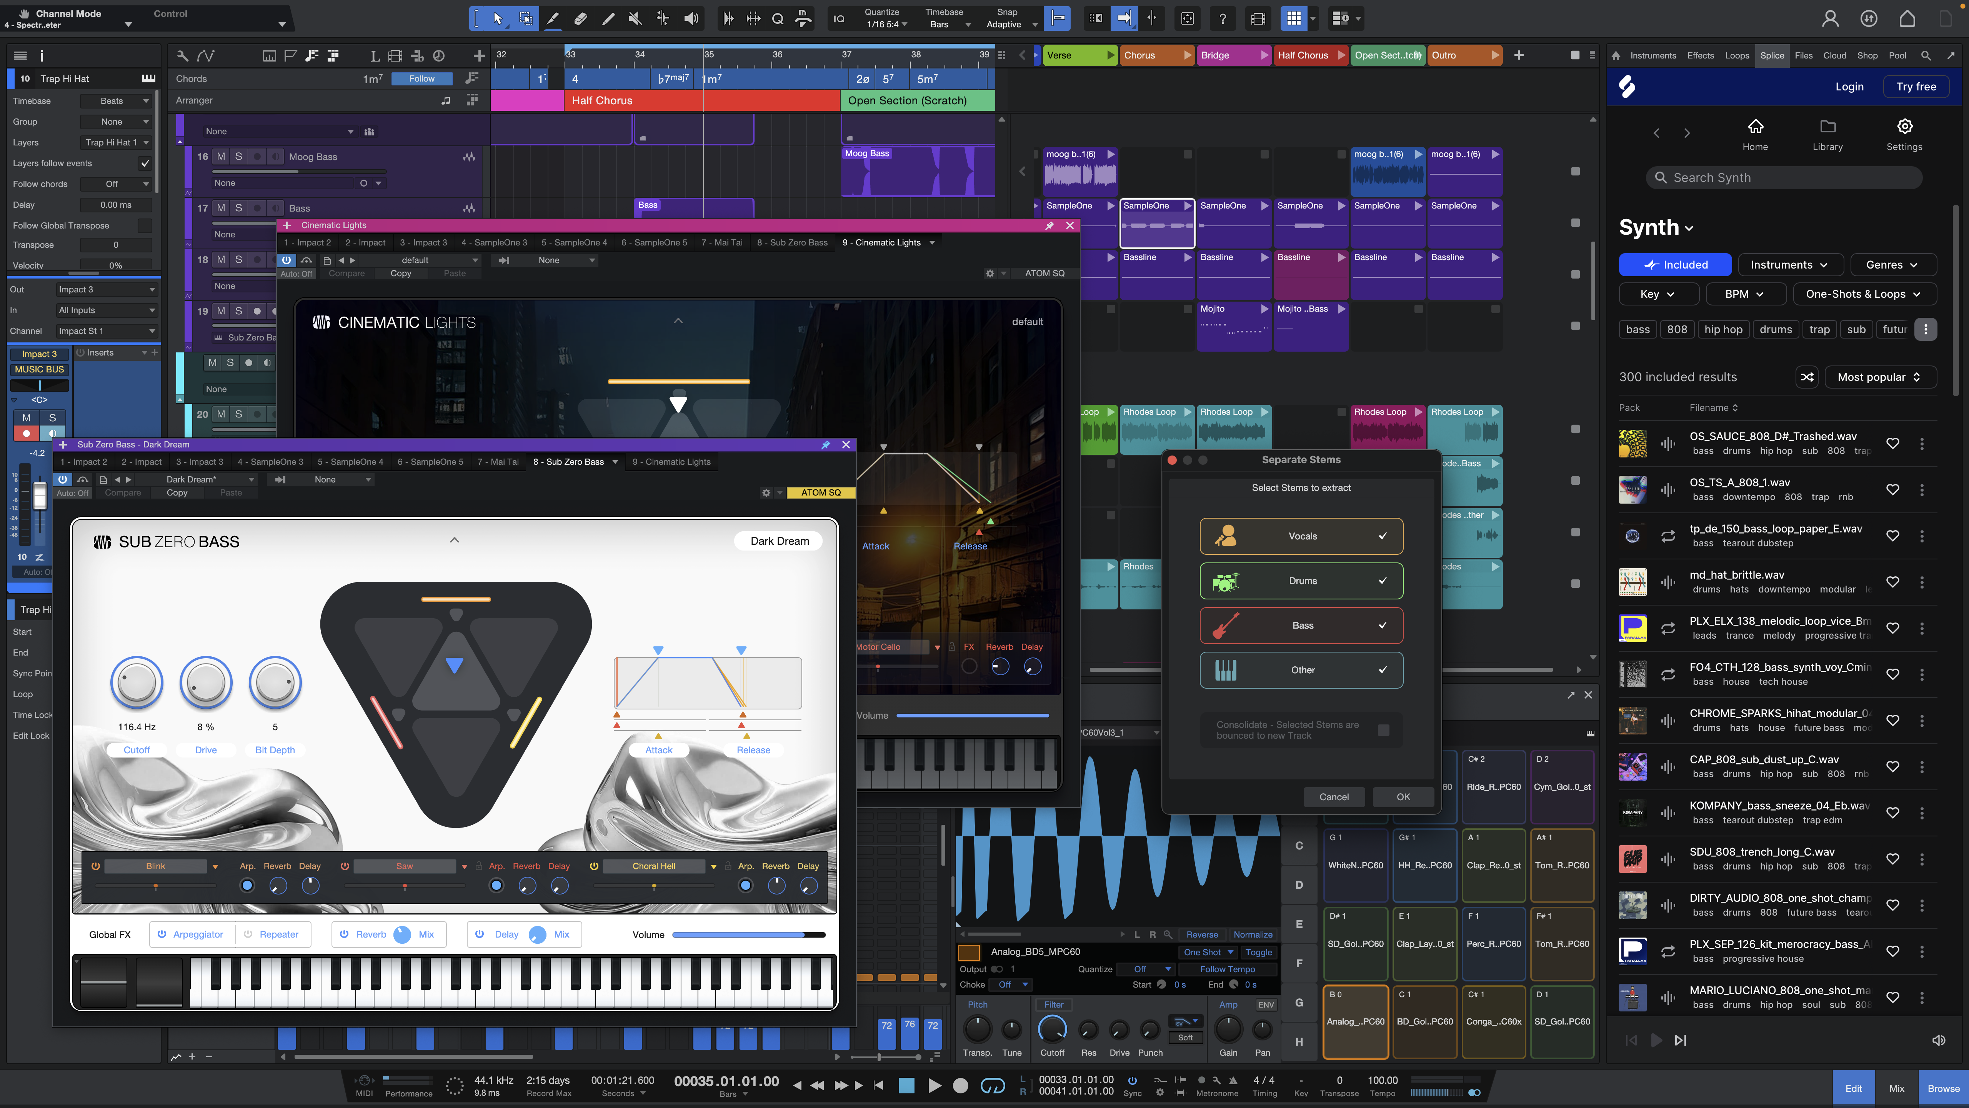Click the Try free button
This screenshot has width=1969, height=1108.
(x=1916, y=87)
